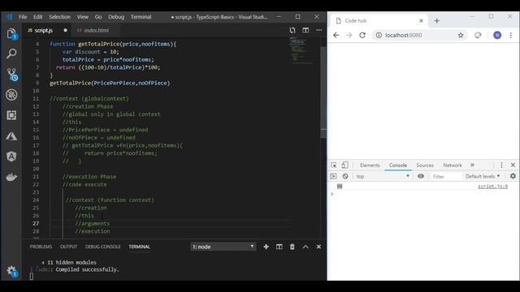Open the Angular shield icon in sidebar
This screenshot has width=520, height=292.
[11, 157]
